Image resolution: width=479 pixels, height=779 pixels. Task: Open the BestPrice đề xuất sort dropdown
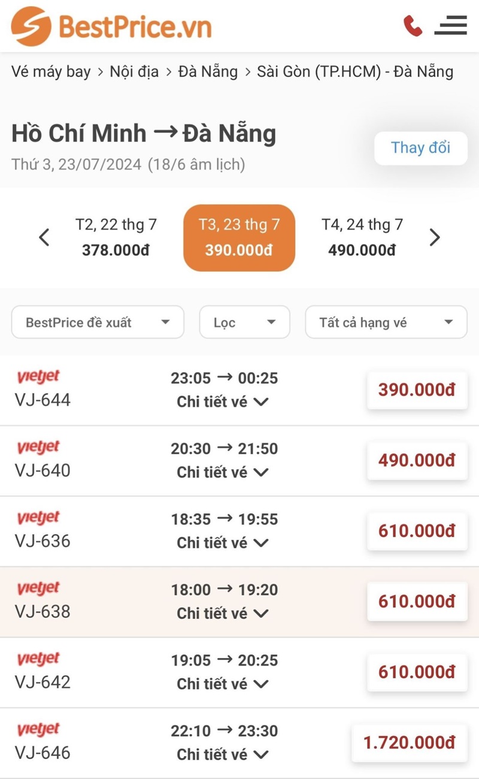tap(98, 322)
